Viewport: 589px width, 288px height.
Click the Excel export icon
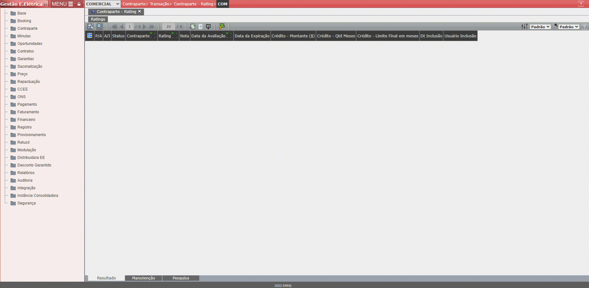(222, 27)
